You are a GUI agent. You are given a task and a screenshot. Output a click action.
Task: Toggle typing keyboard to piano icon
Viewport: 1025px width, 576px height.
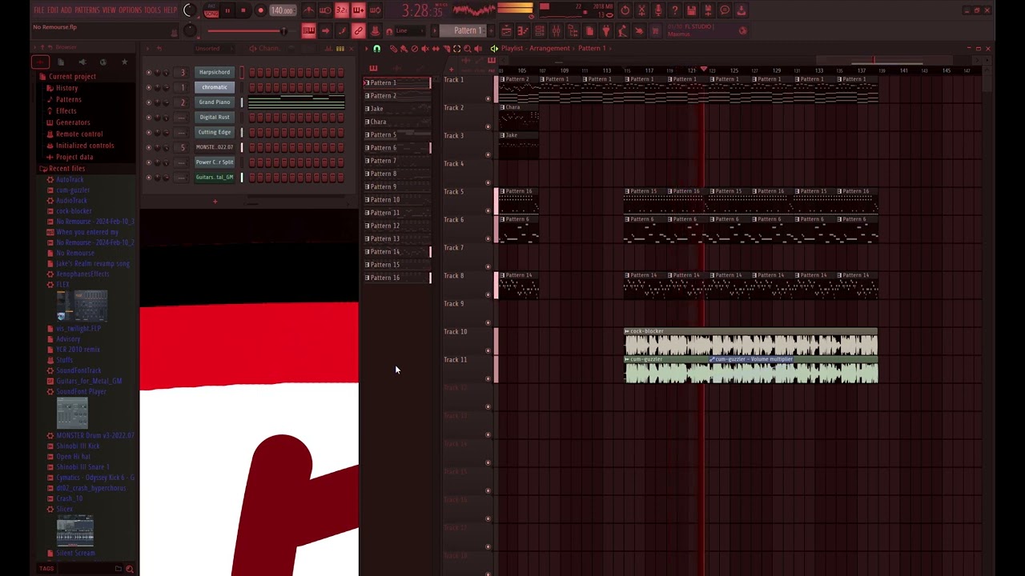[x=308, y=31]
